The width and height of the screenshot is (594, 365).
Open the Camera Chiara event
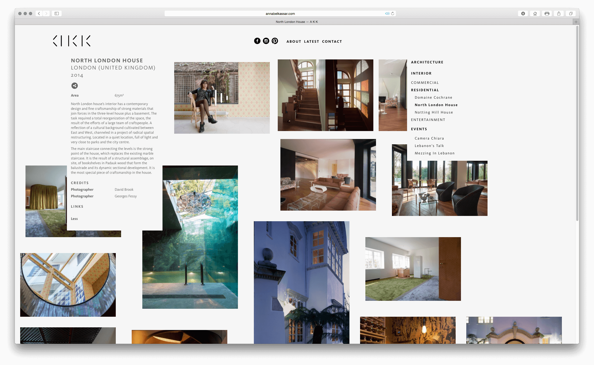coord(429,138)
